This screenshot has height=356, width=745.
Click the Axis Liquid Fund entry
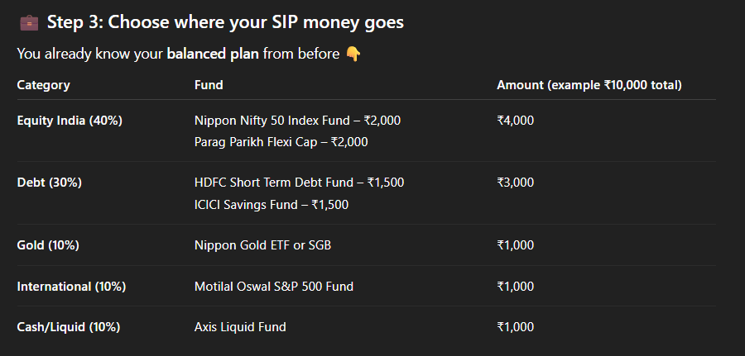[x=240, y=327]
